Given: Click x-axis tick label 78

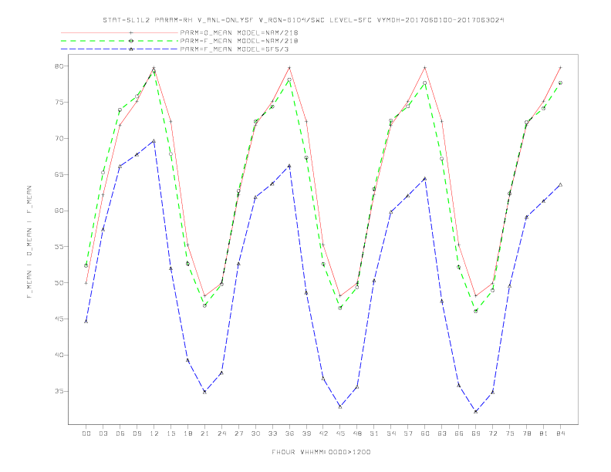Looking at the screenshot, I should pos(527,433).
